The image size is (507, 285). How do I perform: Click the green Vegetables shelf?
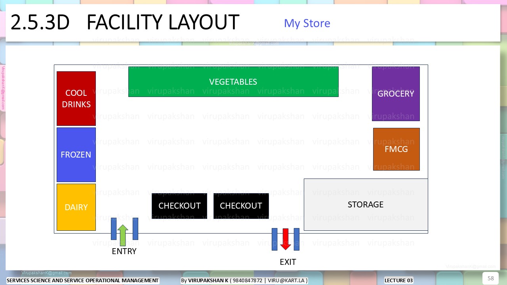pos(233,82)
